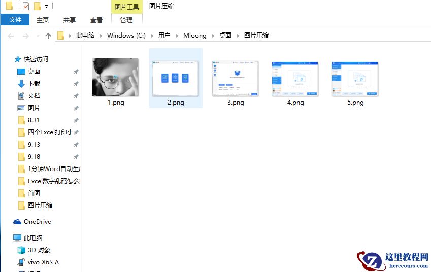Expand the chevron after 桌面 in path

point(238,36)
